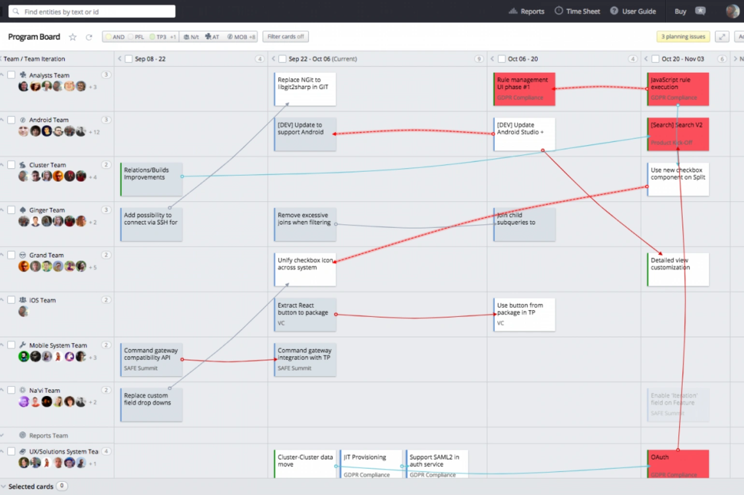
Task: Select the AT team filter
Action: [212, 37]
